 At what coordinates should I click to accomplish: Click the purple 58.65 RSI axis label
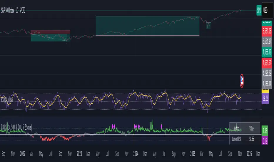coord(265,99)
